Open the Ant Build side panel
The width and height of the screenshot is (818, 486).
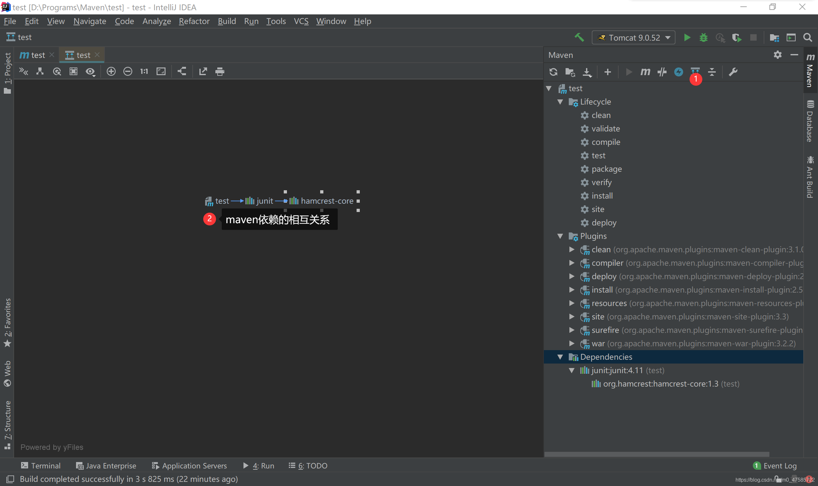coord(810,177)
